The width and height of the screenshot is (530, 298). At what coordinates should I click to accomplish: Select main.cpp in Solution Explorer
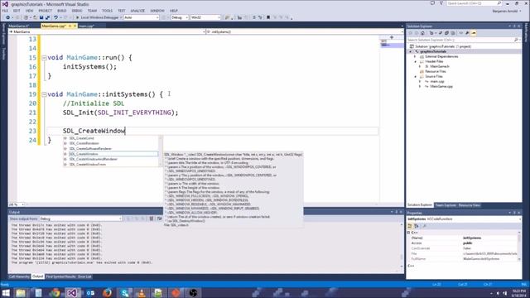coord(436,81)
